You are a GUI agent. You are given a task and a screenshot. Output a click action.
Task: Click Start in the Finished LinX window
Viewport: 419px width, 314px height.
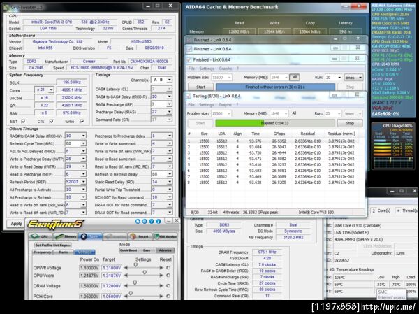pos(200,87)
